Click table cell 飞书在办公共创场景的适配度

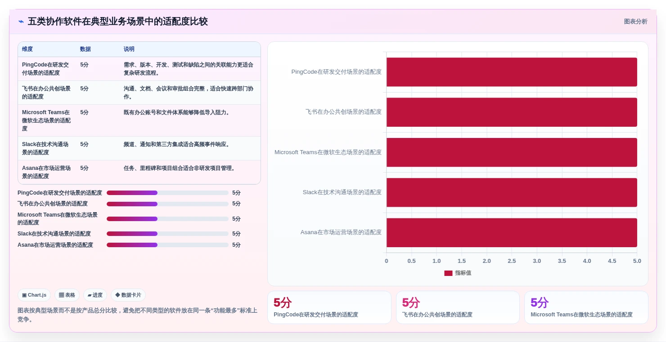point(47,93)
